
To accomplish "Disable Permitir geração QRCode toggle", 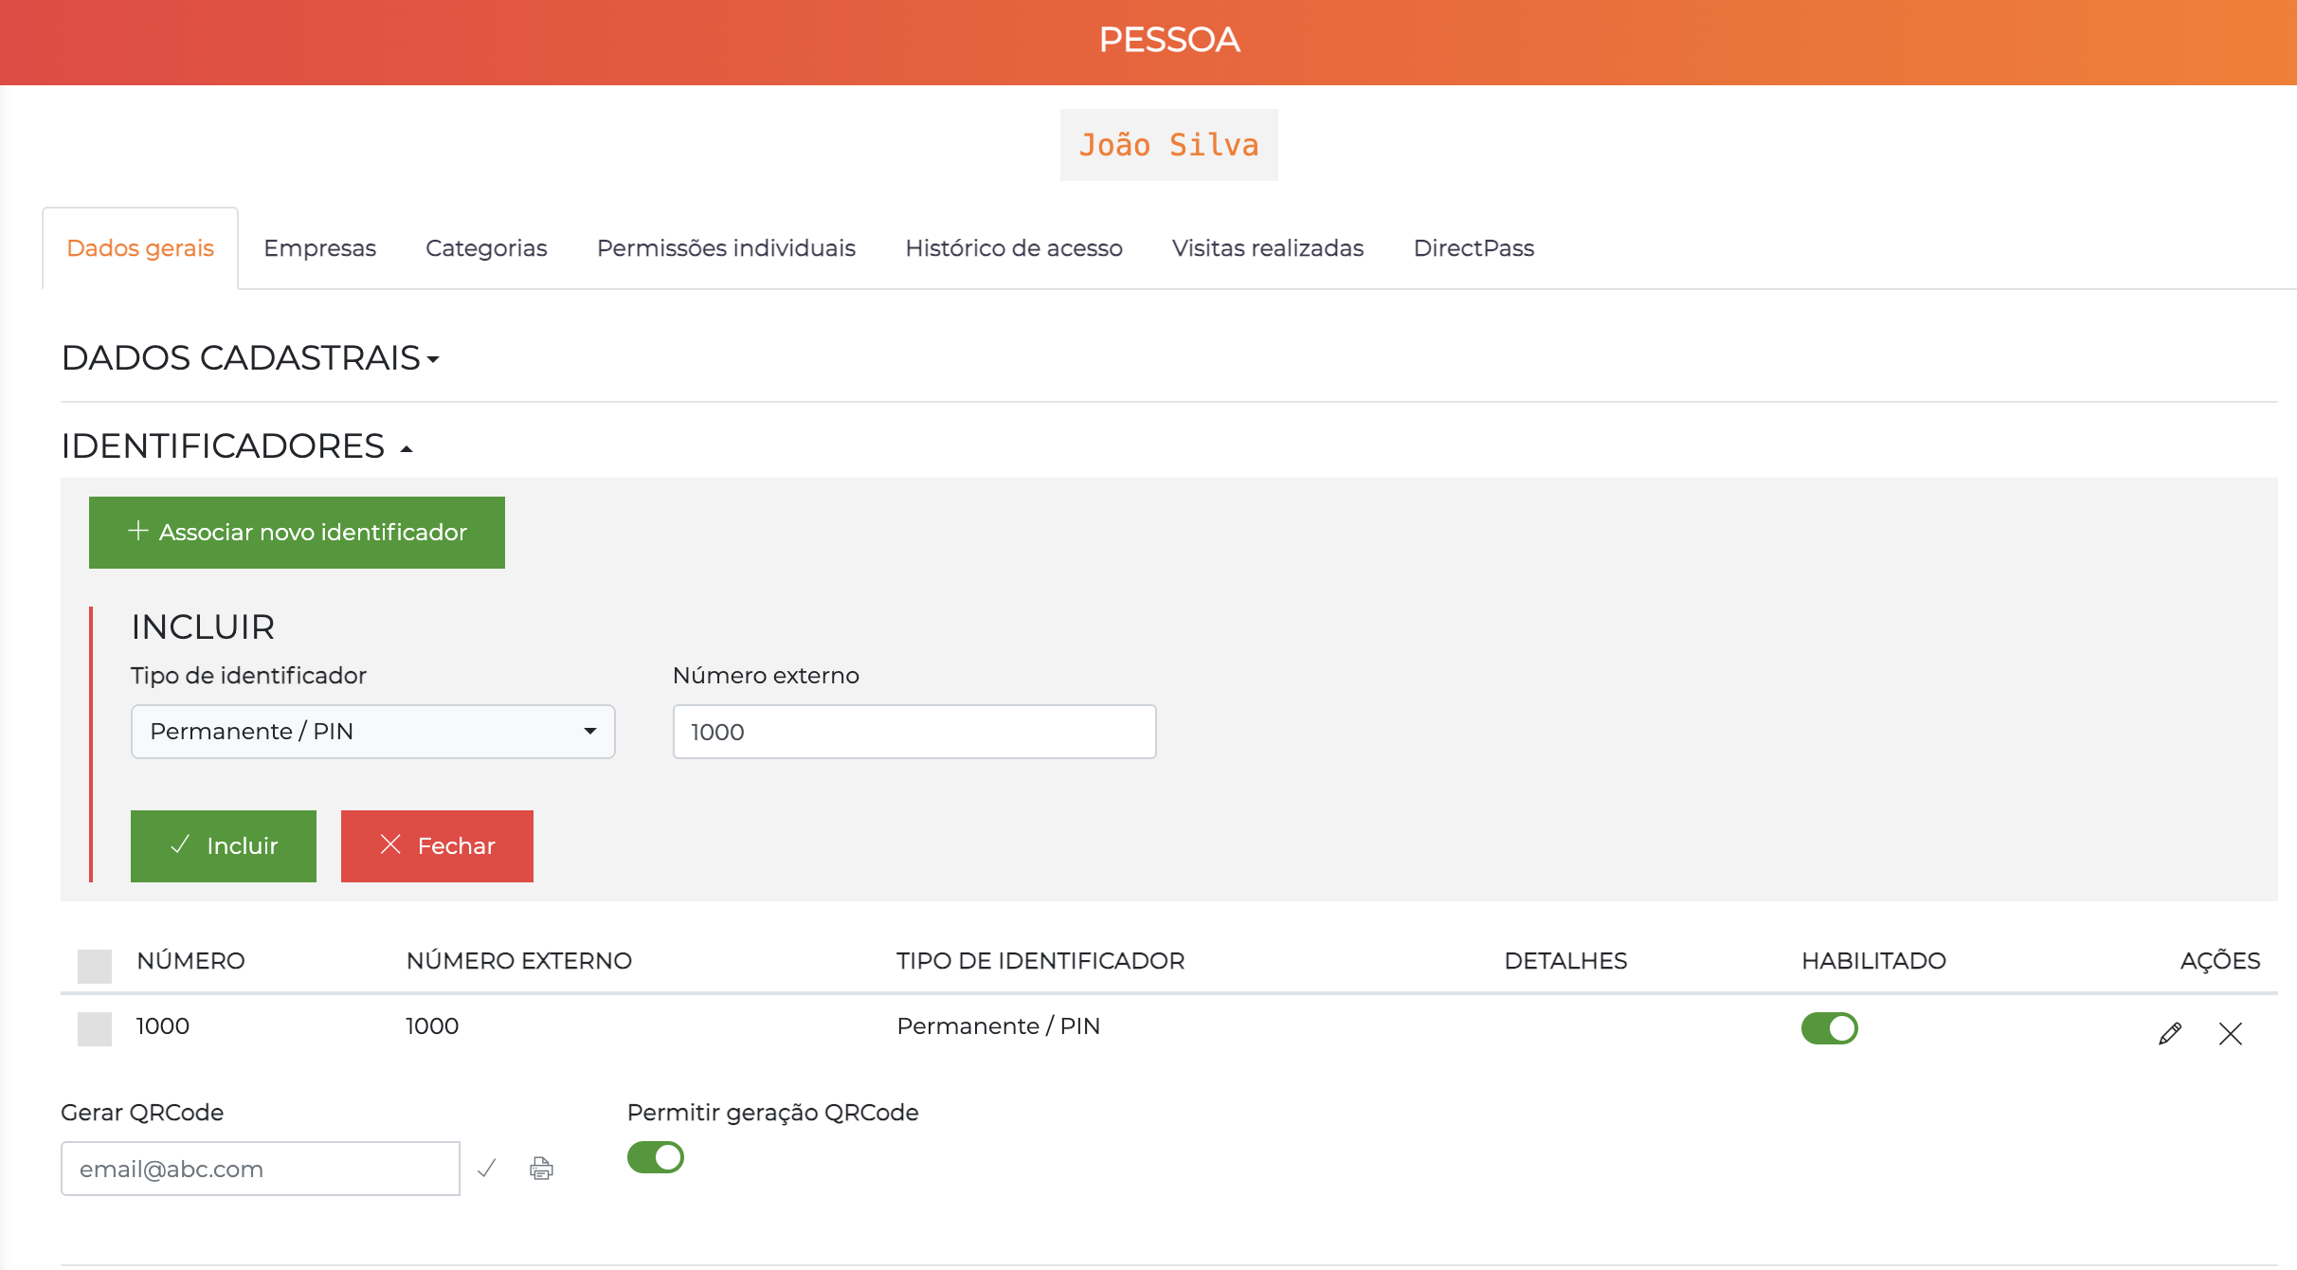I will pos(655,1157).
